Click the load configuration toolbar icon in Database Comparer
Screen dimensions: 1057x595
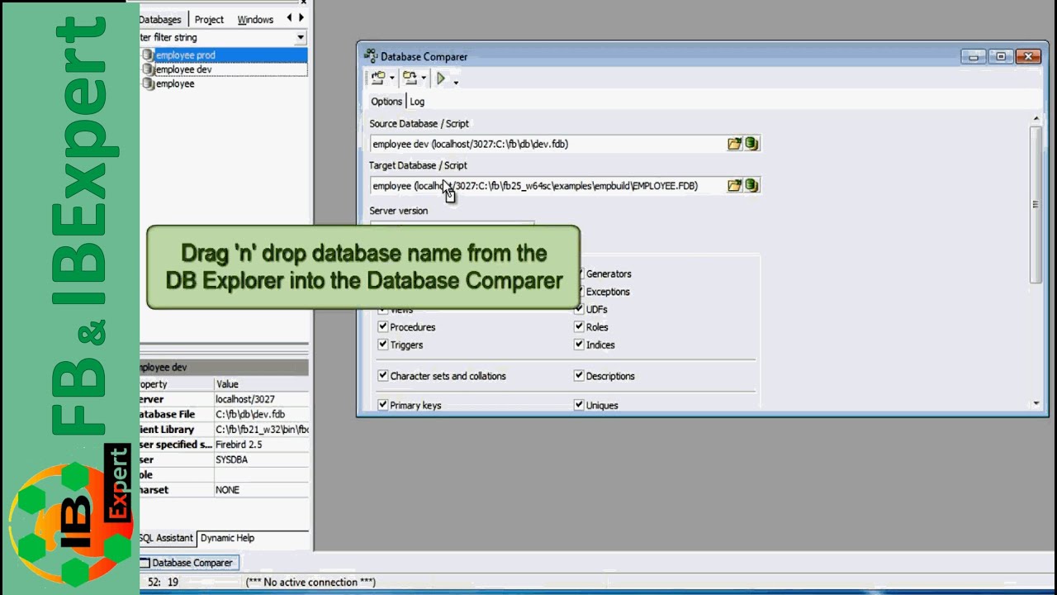(378, 79)
